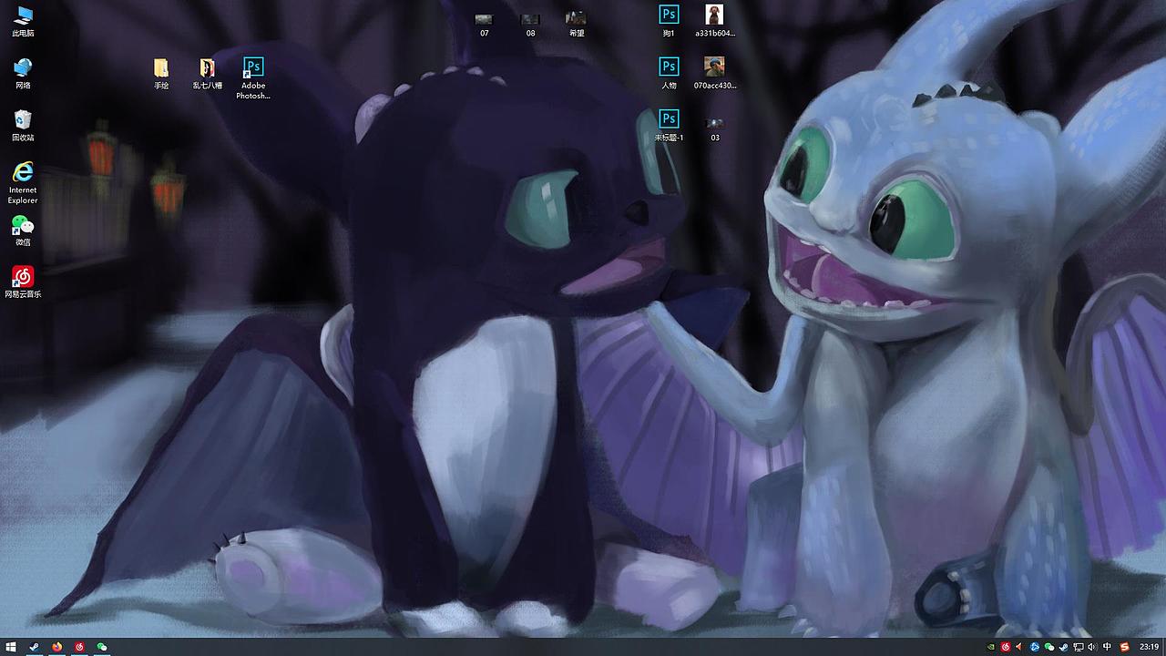
Task: Open the clock showing 23:19
Action: pyautogui.click(x=1148, y=647)
